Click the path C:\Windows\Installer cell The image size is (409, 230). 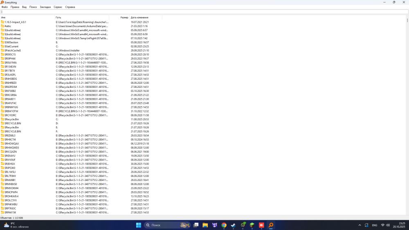(68, 51)
